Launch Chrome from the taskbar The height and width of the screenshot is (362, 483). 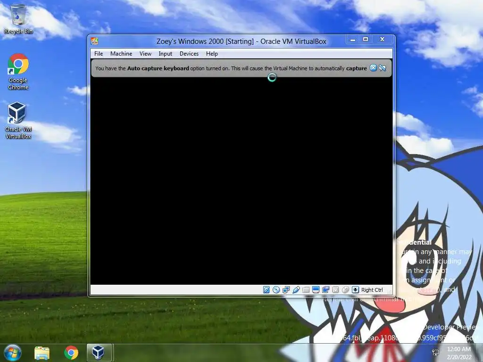[x=71, y=353]
